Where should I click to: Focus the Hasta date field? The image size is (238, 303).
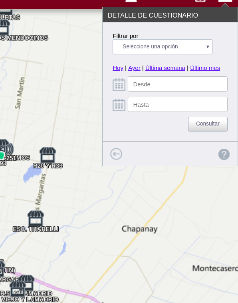pyautogui.click(x=178, y=104)
